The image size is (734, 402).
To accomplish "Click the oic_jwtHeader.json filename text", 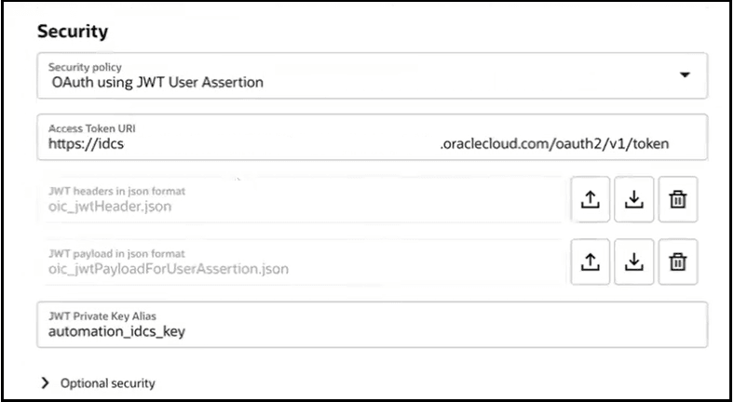I will tap(111, 207).
